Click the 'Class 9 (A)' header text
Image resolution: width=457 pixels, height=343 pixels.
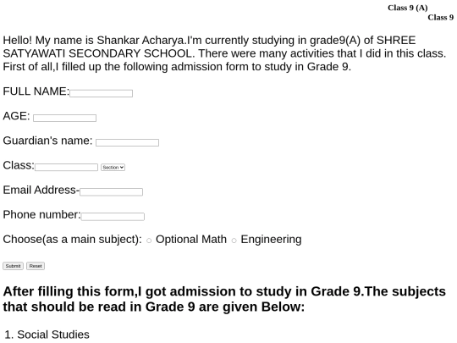[x=407, y=8]
